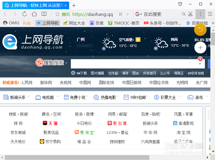Click 选择城市 to change city
The width and height of the screenshot is (215, 160).
pyautogui.click(x=85, y=46)
